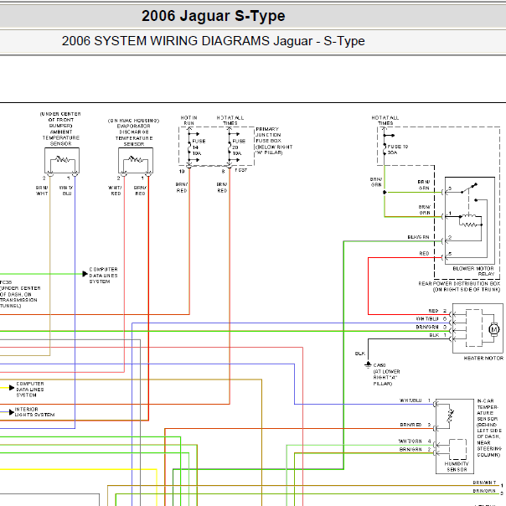Click the Fuse 10 30A symbol
The image size is (506, 506).
[385, 149]
